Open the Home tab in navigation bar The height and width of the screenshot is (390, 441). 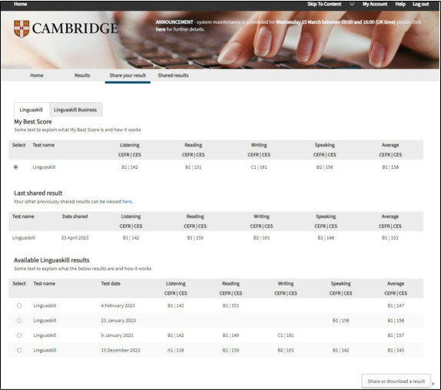point(37,75)
